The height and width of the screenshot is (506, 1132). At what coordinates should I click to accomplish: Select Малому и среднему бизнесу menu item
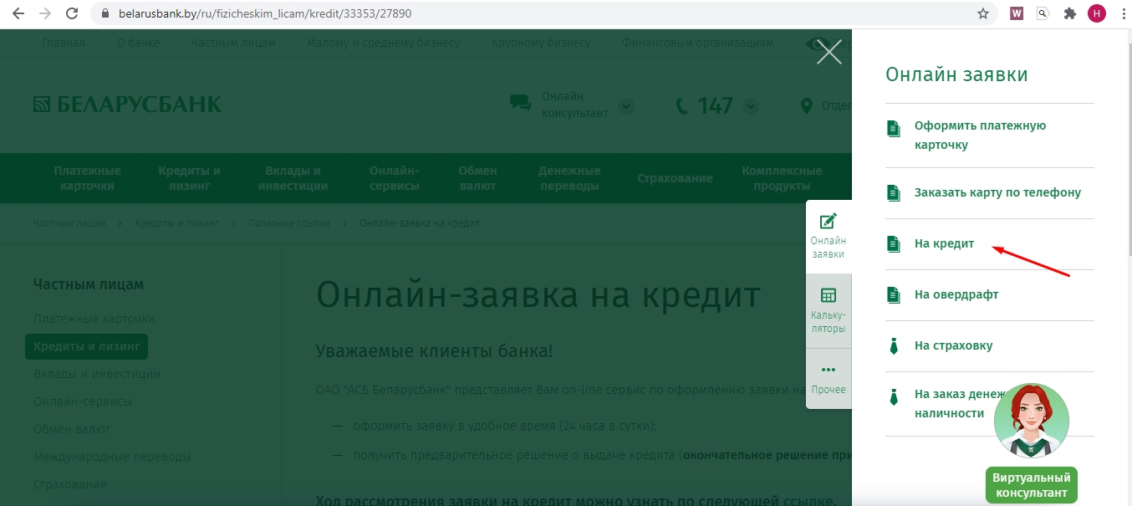pyautogui.click(x=383, y=43)
